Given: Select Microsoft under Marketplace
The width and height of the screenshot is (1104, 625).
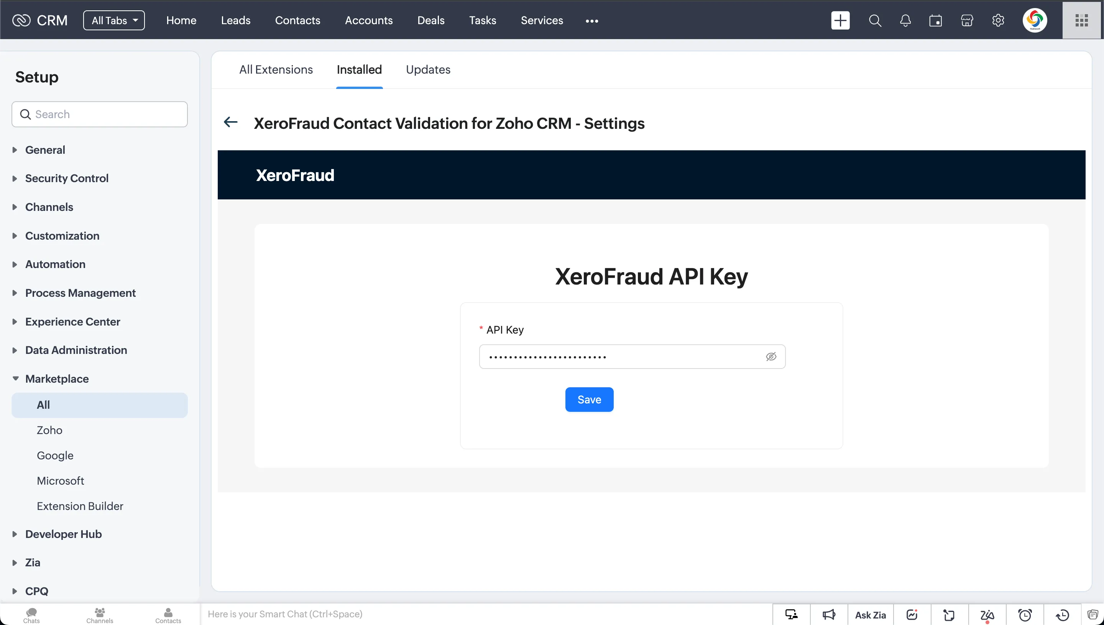Looking at the screenshot, I should pyautogui.click(x=60, y=481).
